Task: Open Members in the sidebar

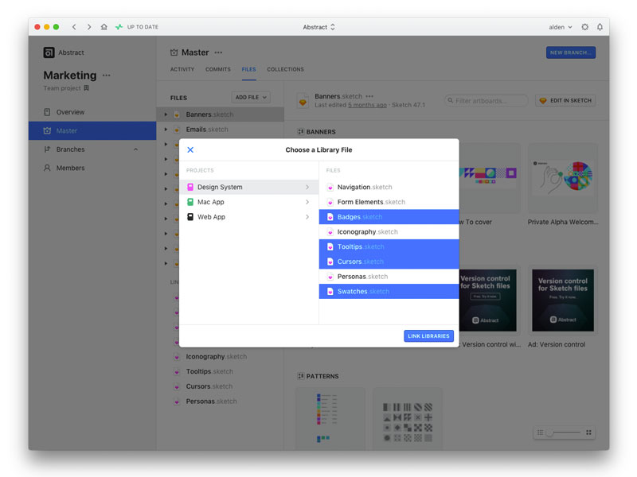Action: pos(92,168)
